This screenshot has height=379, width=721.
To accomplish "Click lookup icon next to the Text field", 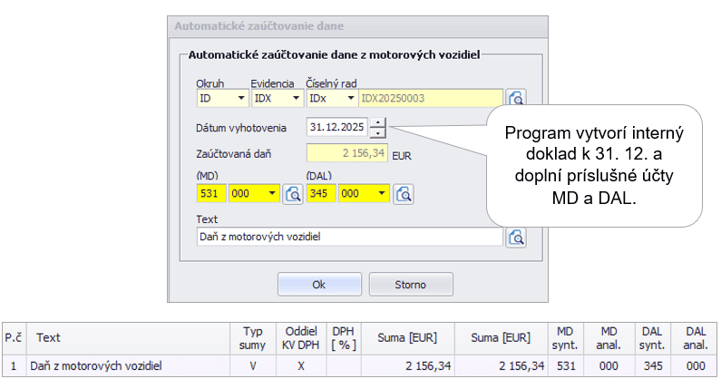I will [x=516, y=238].
